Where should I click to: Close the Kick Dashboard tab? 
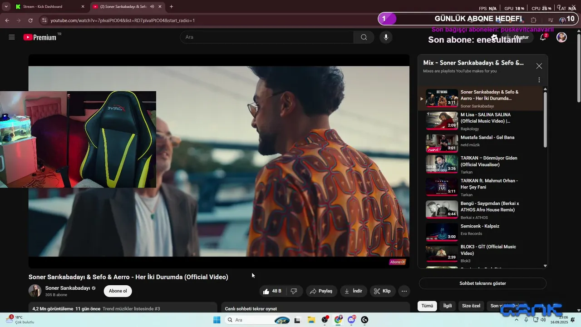coord(83,6)
